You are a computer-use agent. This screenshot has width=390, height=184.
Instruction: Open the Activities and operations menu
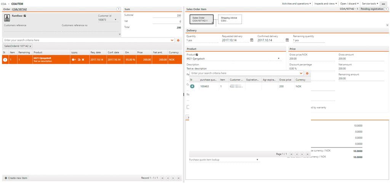click(296, 3)
